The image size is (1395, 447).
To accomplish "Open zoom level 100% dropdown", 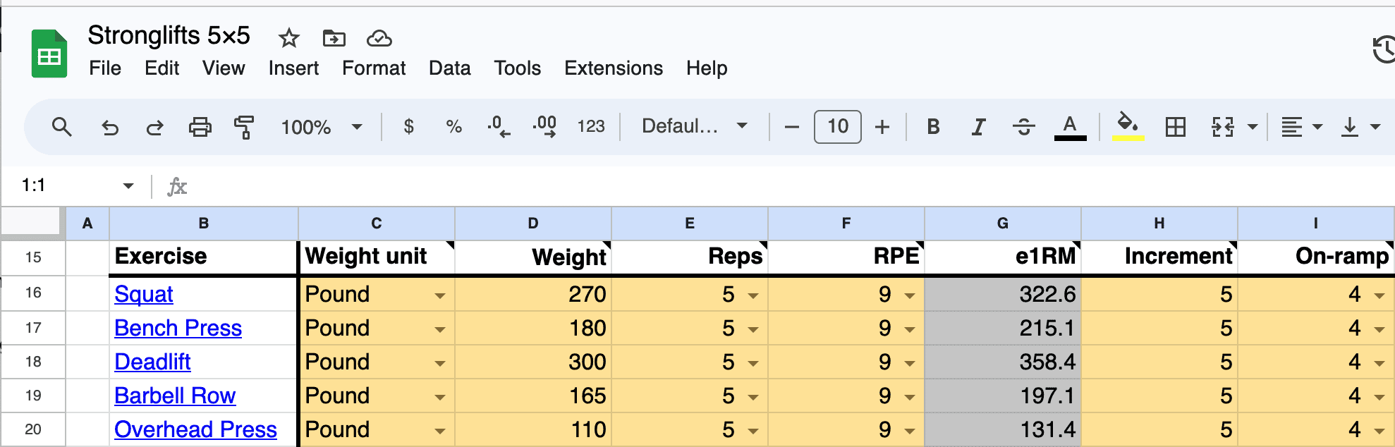I will pyautogui.click(x=322, y=127).
